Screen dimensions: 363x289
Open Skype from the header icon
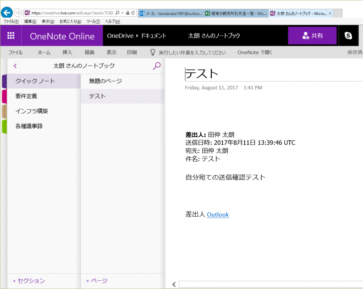tap(348, 36)
